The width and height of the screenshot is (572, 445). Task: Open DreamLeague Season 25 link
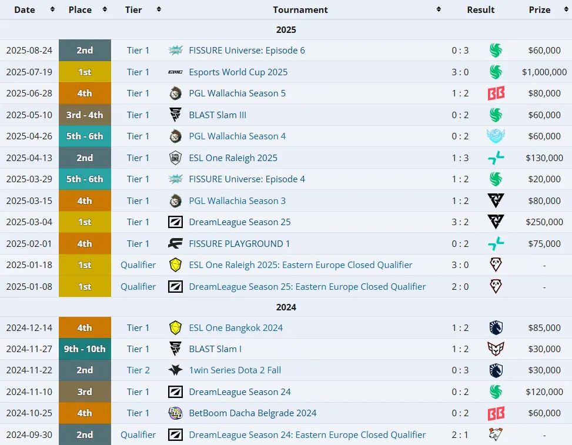pos(240,222)
